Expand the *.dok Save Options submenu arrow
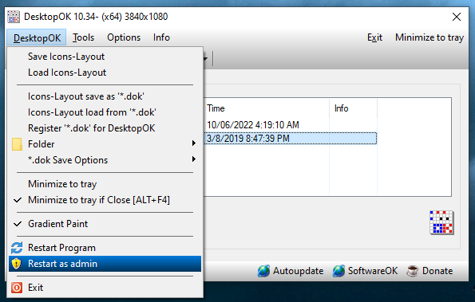The image size is (475, 302). tap(194, 159)
